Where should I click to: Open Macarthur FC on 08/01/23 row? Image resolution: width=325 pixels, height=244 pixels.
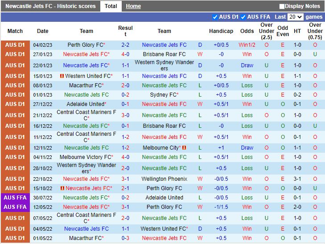coord(85,85)
